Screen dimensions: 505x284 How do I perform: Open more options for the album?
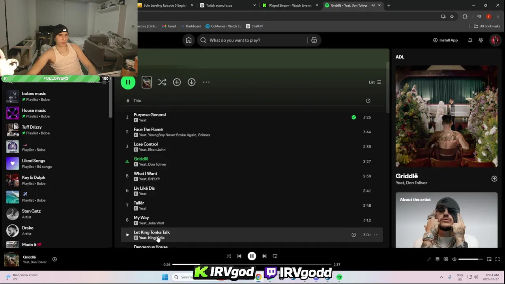point(206,82)
